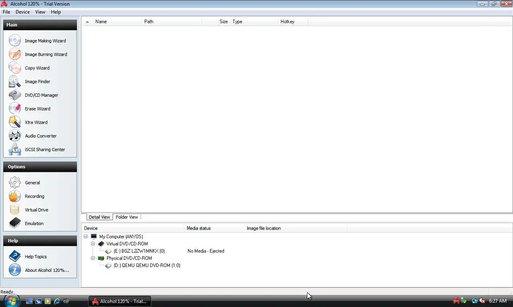The width and height of the screenshot is (513, 307).
Task: Open the Audio Converter music note icon
Action: coord(15,136)
